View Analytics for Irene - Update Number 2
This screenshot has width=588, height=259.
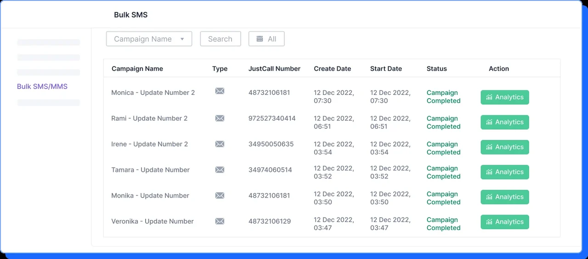pyautogui.click(x=505, y=147)
